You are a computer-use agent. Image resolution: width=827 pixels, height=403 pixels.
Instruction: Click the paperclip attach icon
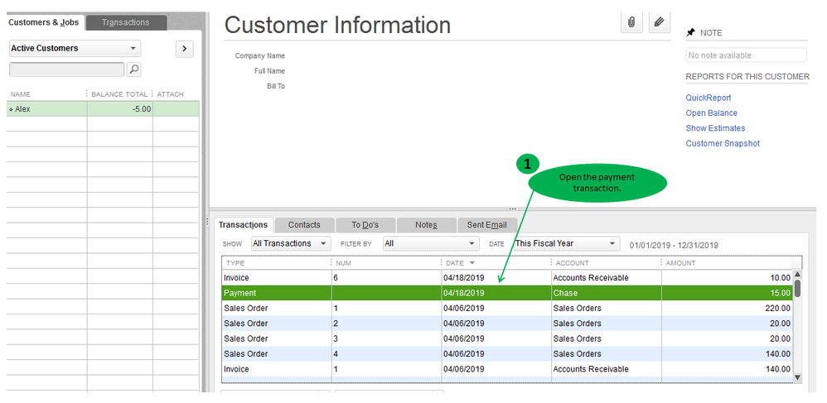coord(631,22)
